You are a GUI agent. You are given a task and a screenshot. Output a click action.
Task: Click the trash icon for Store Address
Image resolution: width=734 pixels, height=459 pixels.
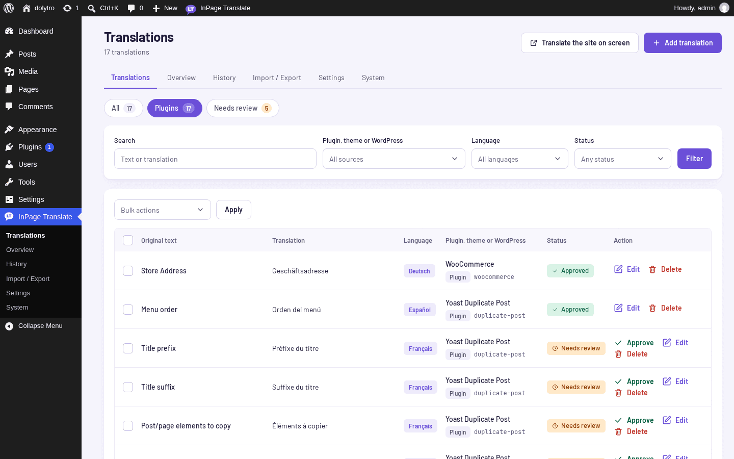coord(652,269)
